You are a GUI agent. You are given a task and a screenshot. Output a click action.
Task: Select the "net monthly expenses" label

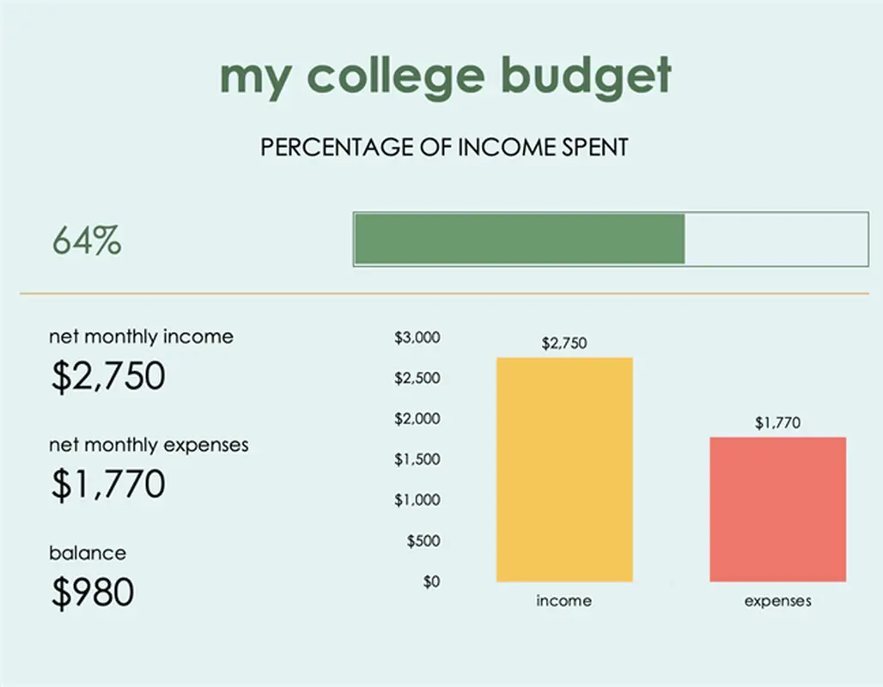(149, 445)
